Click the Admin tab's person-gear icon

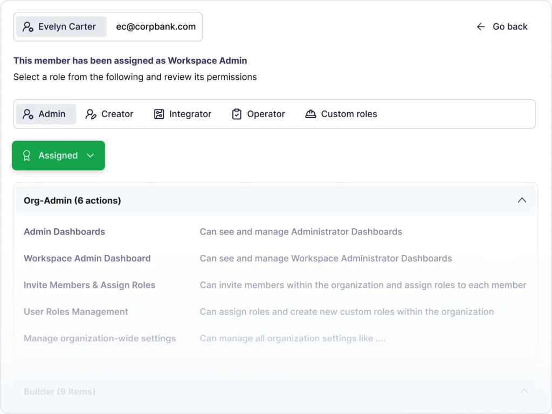point(28,114)
